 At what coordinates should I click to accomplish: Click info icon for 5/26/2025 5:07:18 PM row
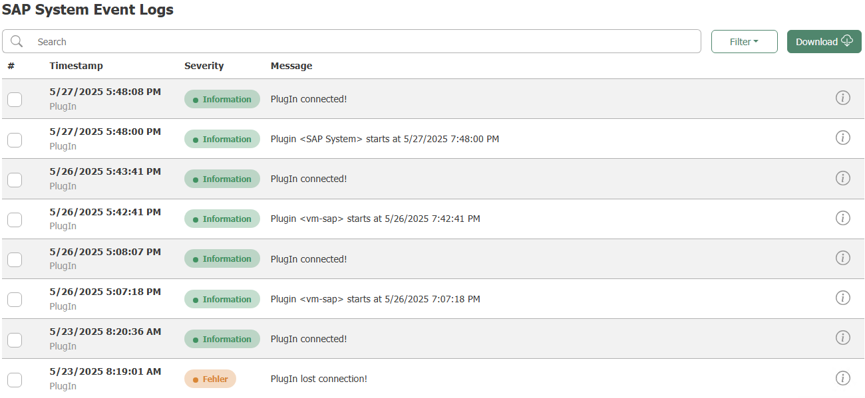point(842,298)
